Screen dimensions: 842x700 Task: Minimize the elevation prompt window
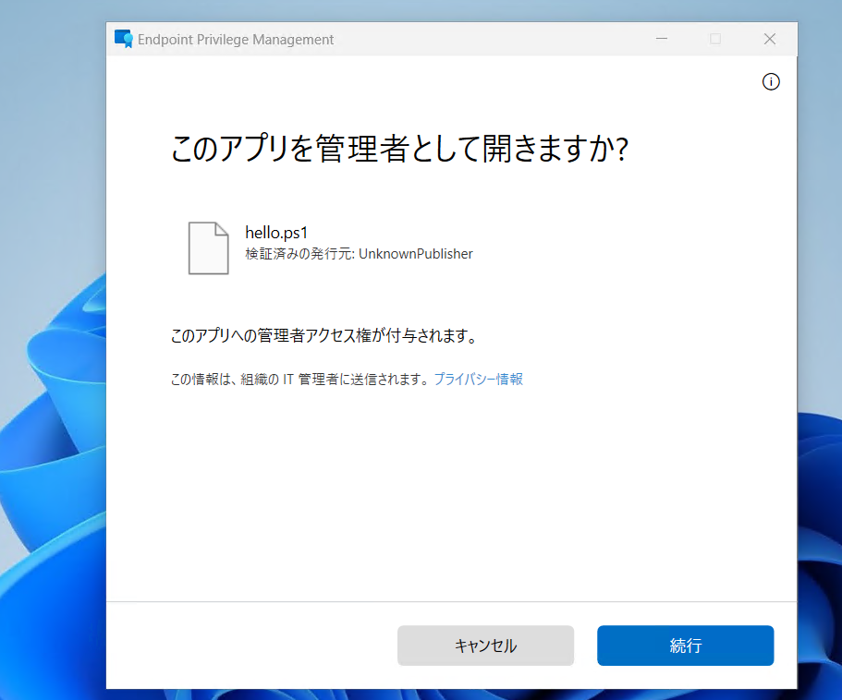661,39
